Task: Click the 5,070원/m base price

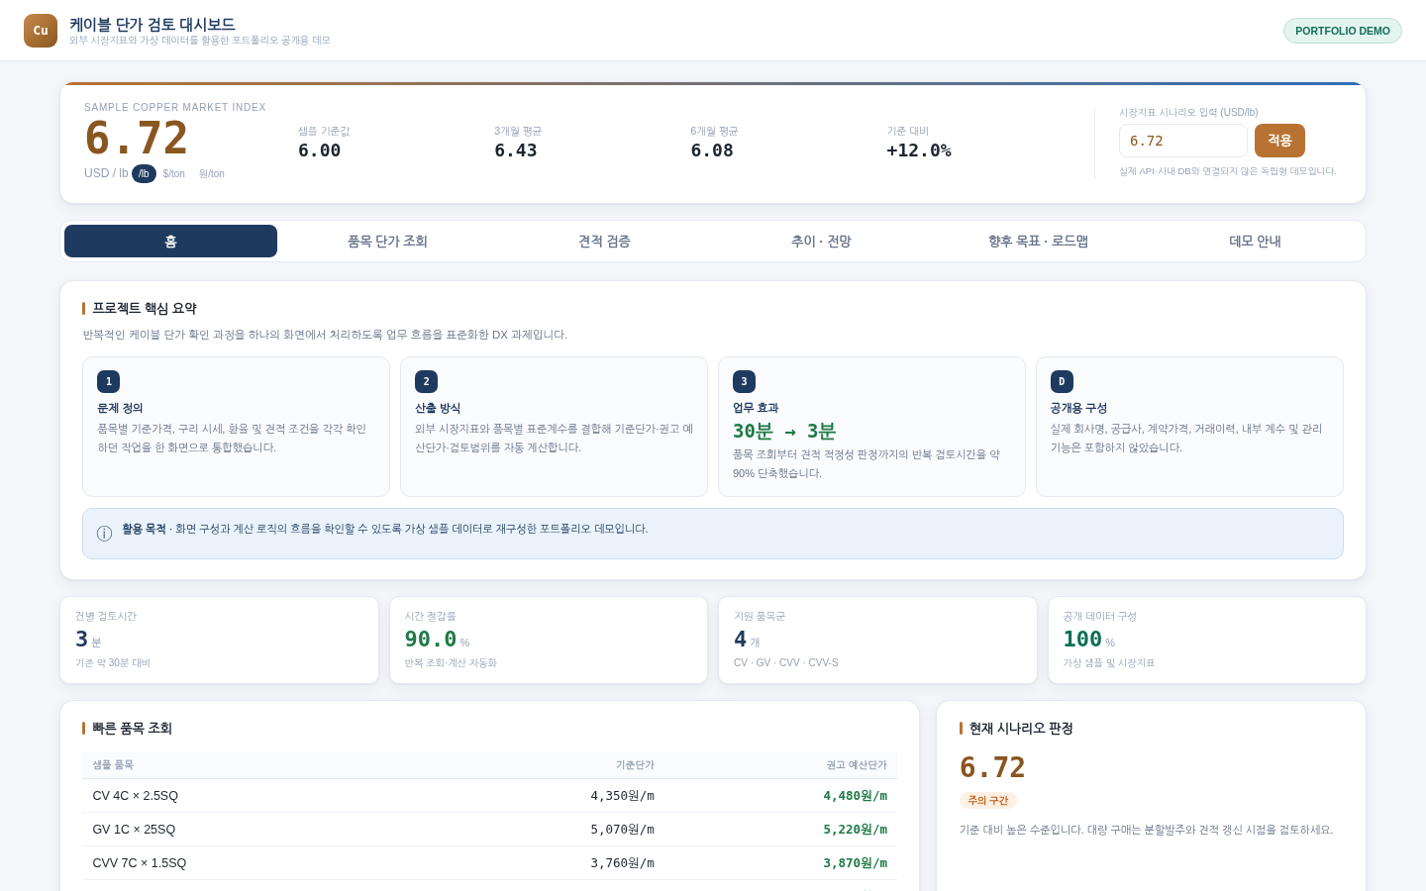Action: [623, 830]
